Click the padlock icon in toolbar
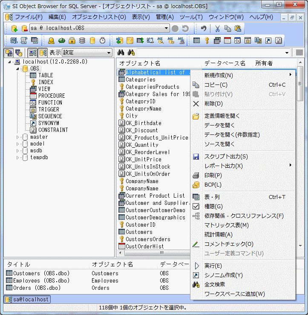 point(72,41)
